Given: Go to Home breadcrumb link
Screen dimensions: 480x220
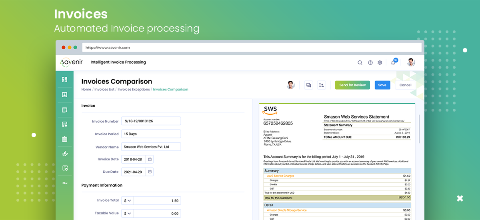Looking at the screenshot, I should (x=86, y=90).
